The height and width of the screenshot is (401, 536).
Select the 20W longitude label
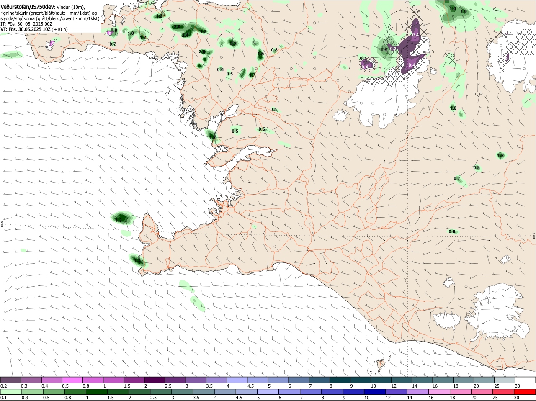(x=408, y=2)
